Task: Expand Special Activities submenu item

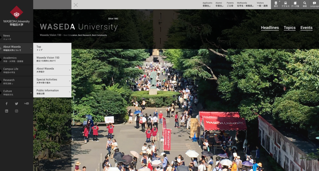Action: tap(52, 81)
